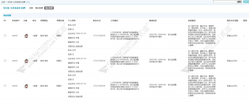The width and height of the screenshot is (249, 99).
Task: Click the 简历管理 section heading
Action: [7, 16]
